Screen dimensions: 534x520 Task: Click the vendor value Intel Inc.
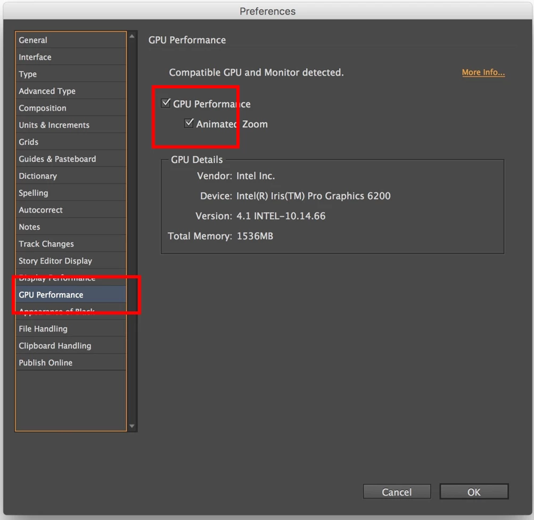coord(256,176)
